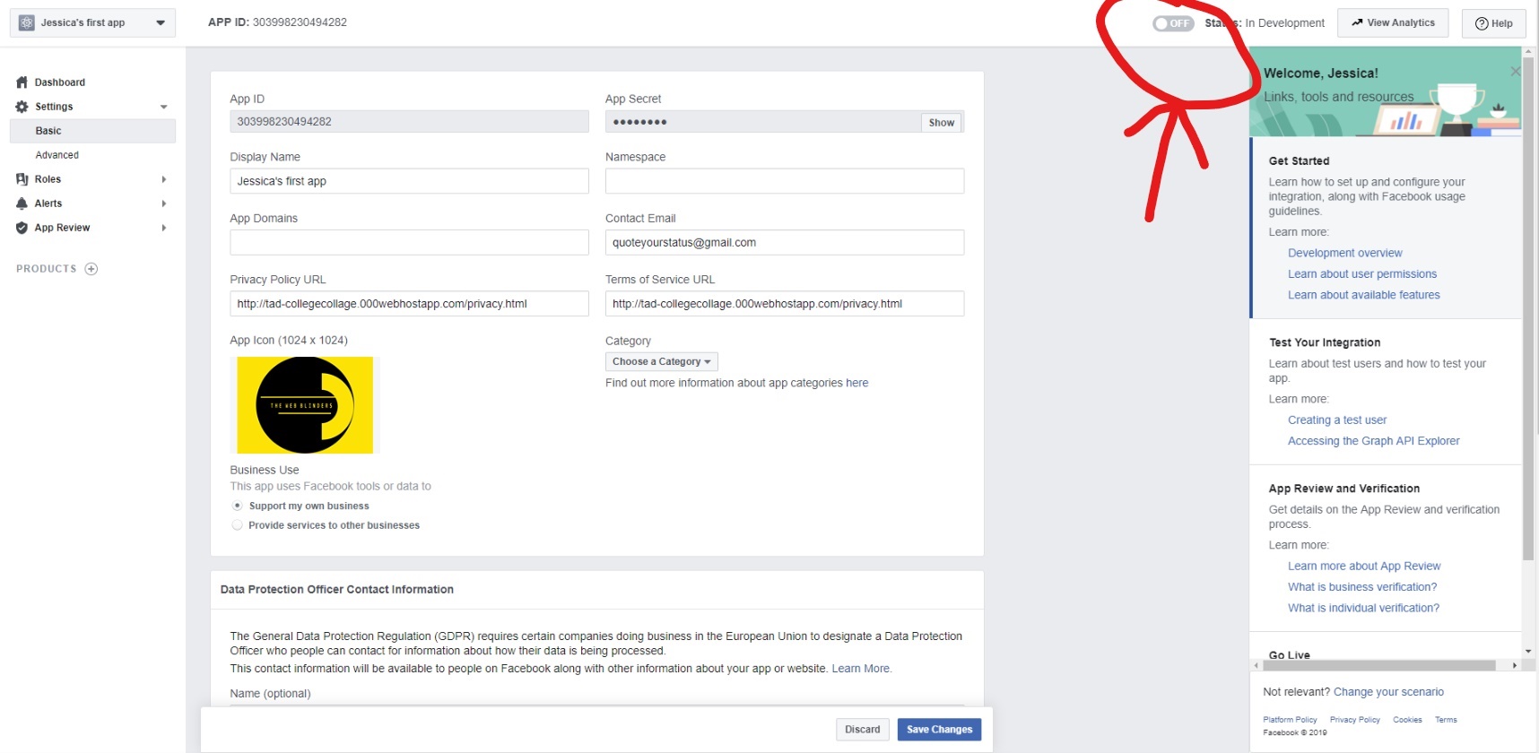Discard the settings changes
This screenshot has width=1539, height=753.
(x=863, y=730)
